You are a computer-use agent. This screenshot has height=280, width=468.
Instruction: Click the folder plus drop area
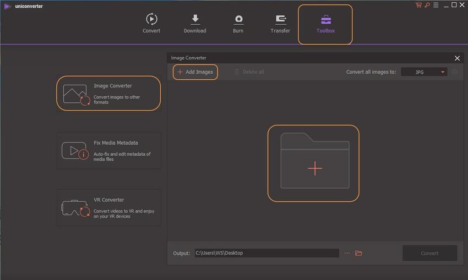click(x=314, y=163)
